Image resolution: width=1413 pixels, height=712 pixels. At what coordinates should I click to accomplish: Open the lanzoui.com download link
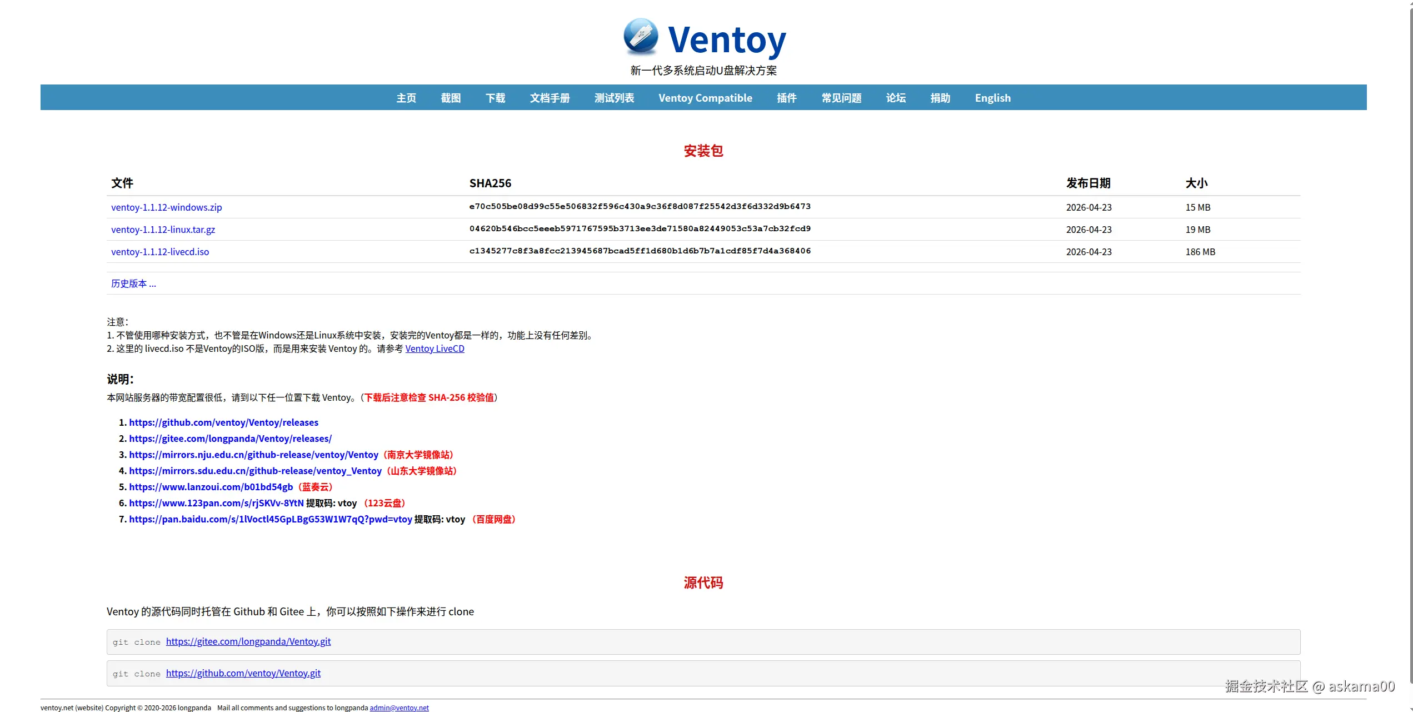211,487
